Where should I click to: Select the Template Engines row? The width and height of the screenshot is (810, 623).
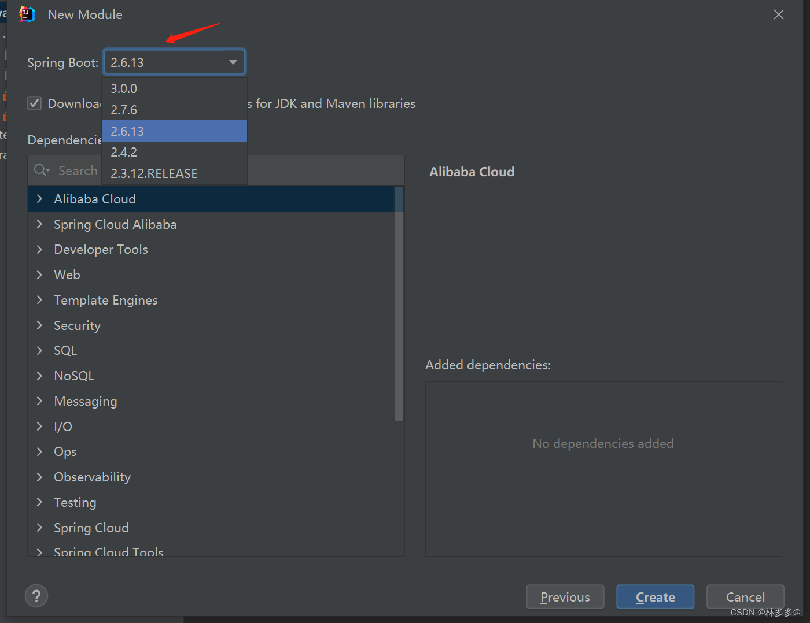pyautogui.click(x=212, y=300)
